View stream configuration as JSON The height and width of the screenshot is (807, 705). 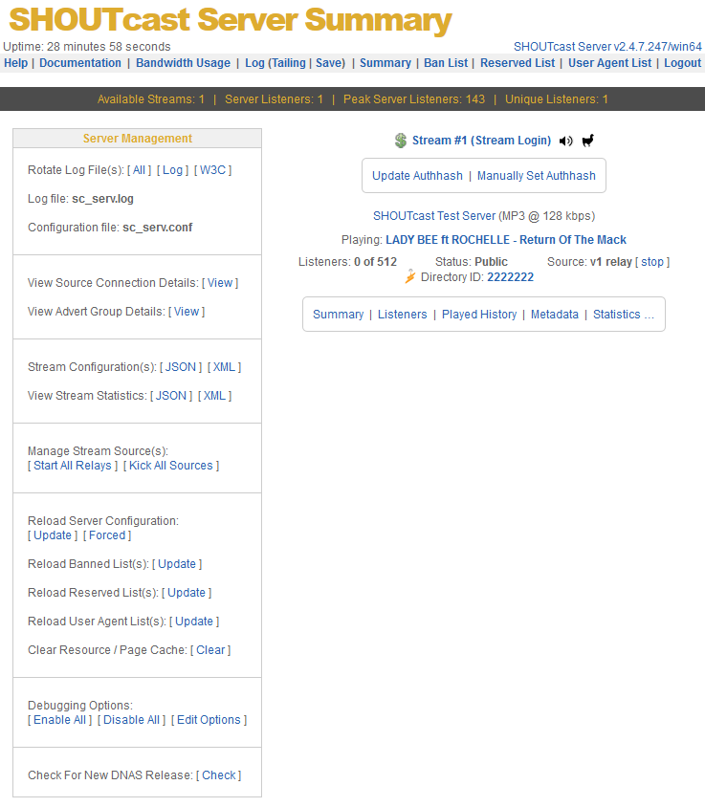pyautogui.click(x=181, y=367)
